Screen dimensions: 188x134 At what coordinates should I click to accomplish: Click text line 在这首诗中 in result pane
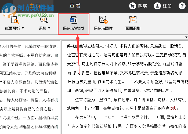coord(131,117)
